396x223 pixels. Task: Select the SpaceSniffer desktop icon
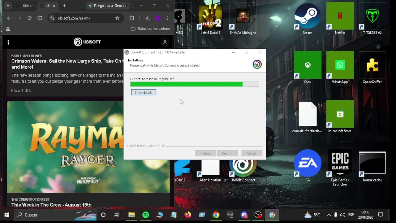point(372,68)
